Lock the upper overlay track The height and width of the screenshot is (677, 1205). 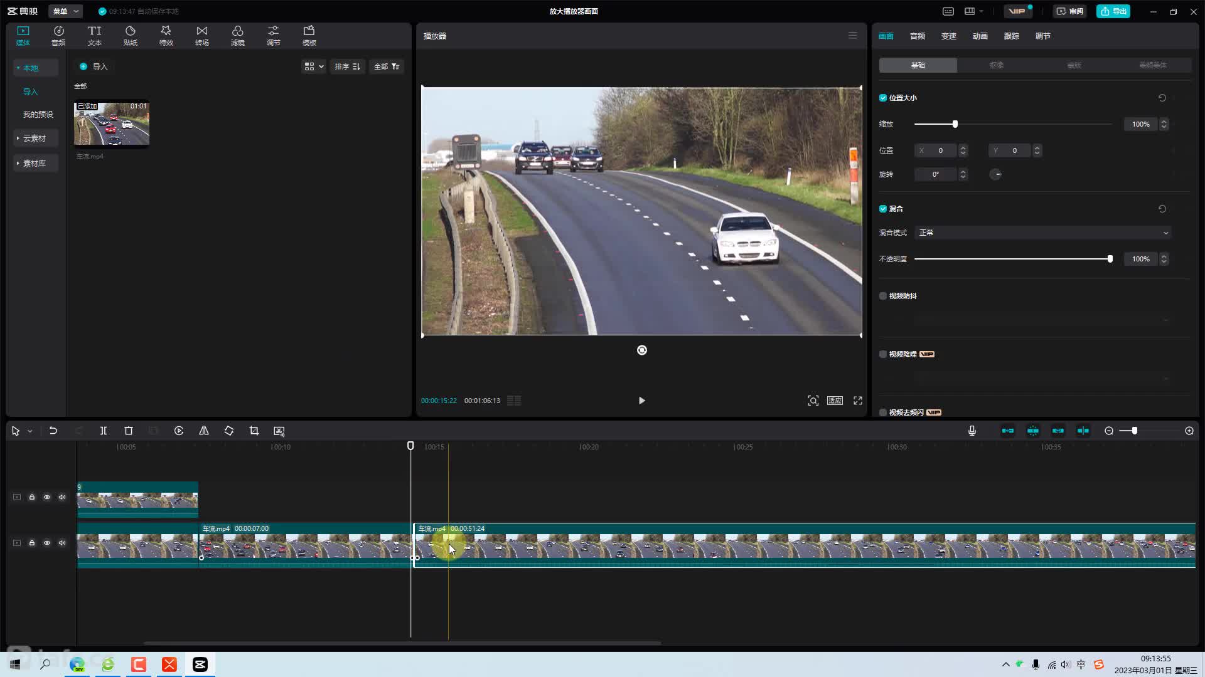click(32, 497)
